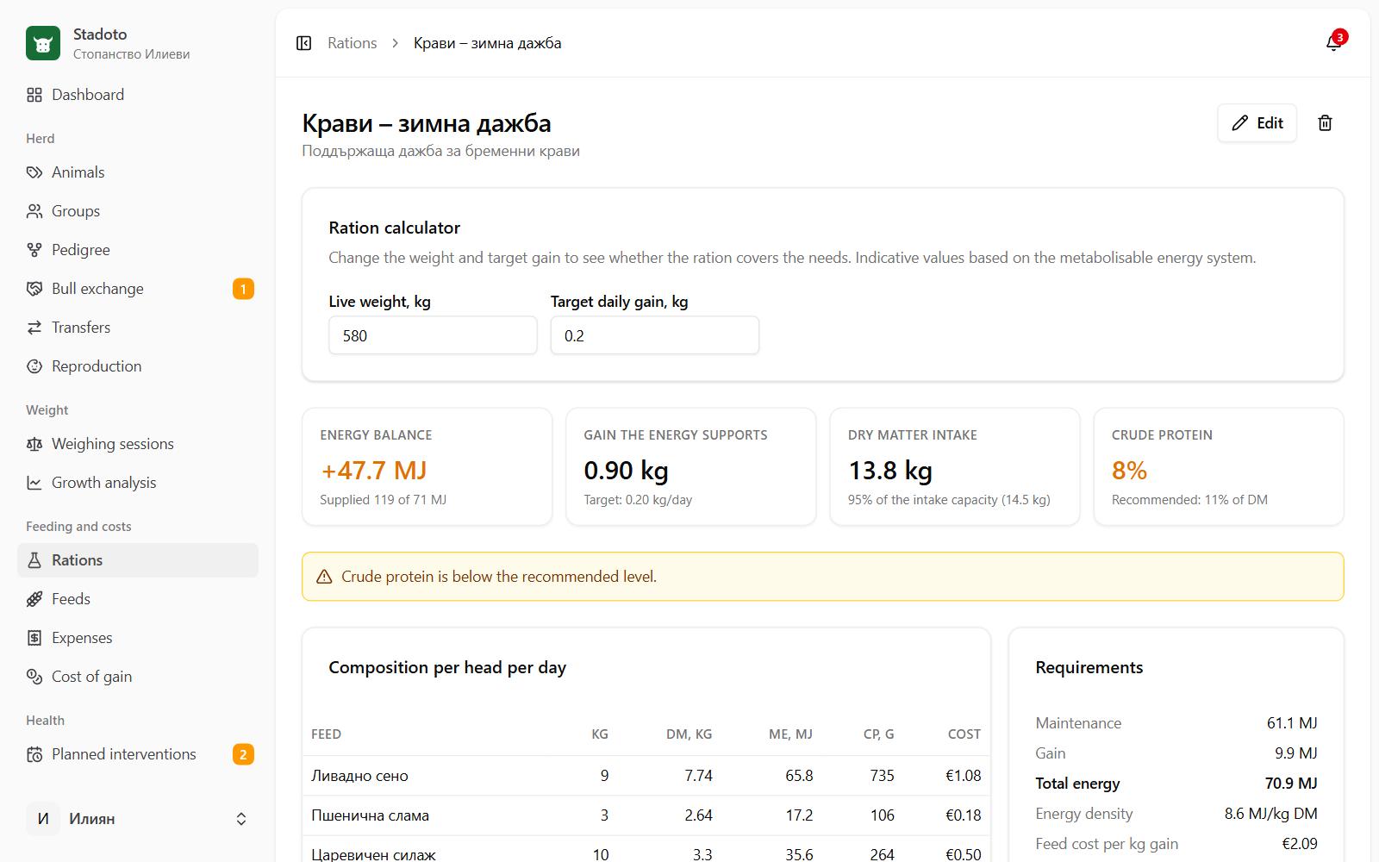Image resolution: width=1379 pixels, height=862 pixels.
Task: Focus the Target daily gain field
Action: point(655,335)
